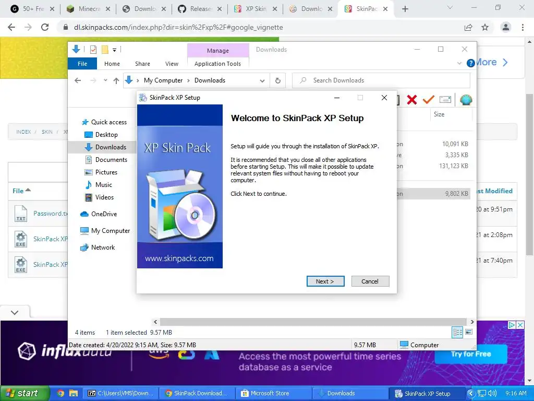Viewport: 534px width, 401px height.
Task: Open the Share ribbon tab
Action: point(142,64)
